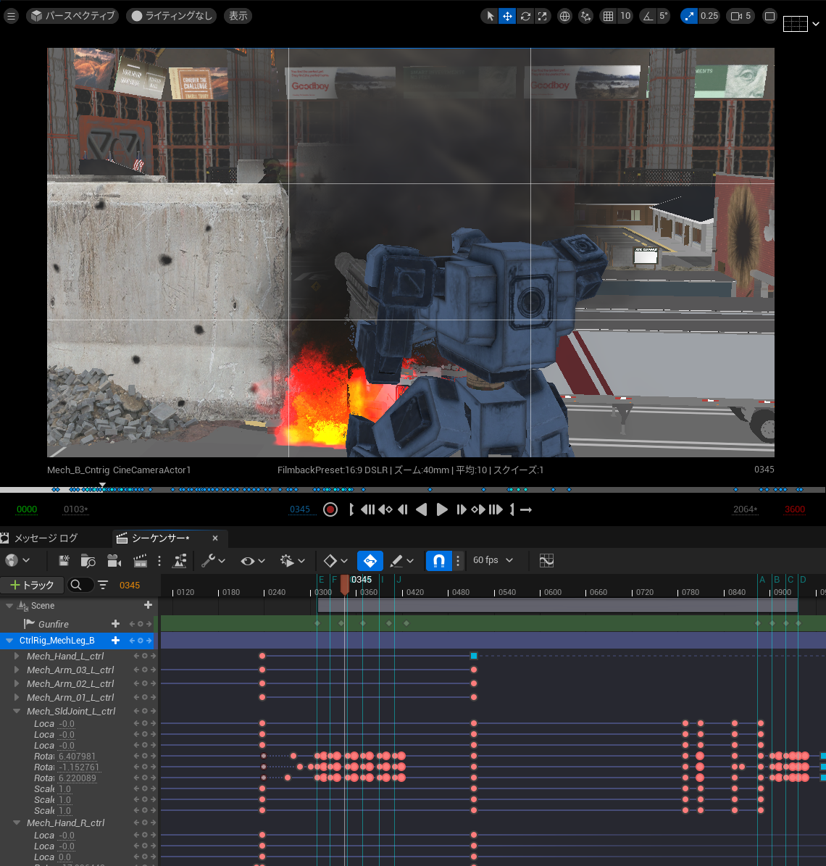Expand the Mech_Hand_L_ctrl track
The height and width of the screenshot is (866, 826).
pyautogui.click(x=17, y=656)
